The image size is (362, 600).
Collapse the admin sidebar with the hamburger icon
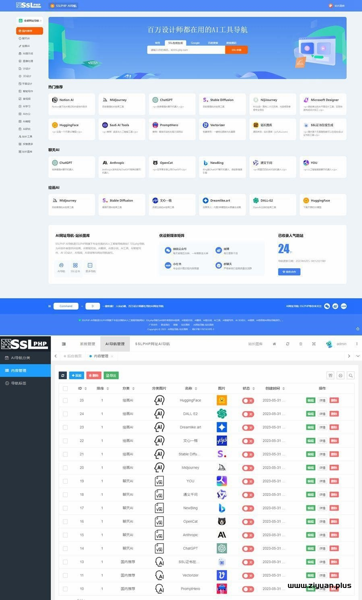point(64,344)
